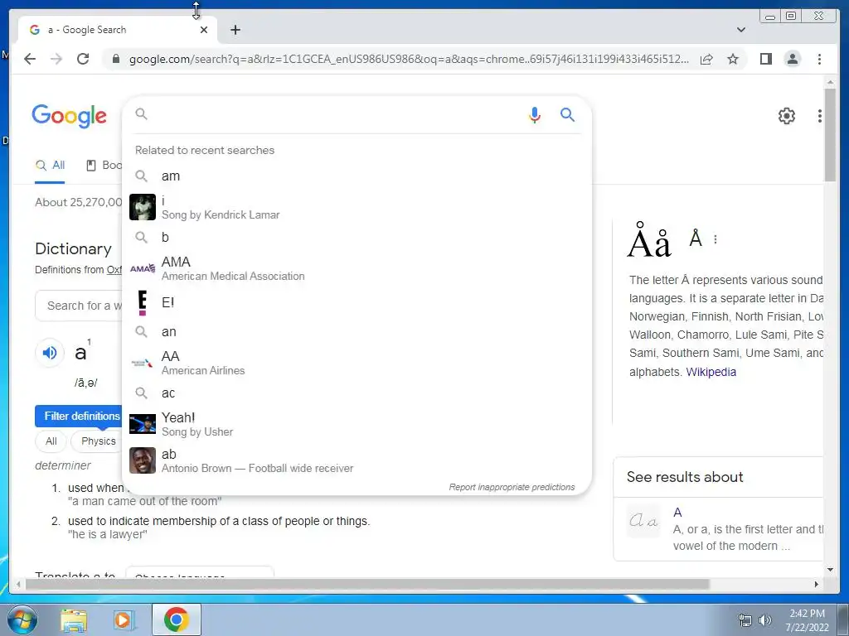This screenshot has height=636, width=849.
Task: Select 'ab' Antonio Brown suggestion
Action: point(357,460)
